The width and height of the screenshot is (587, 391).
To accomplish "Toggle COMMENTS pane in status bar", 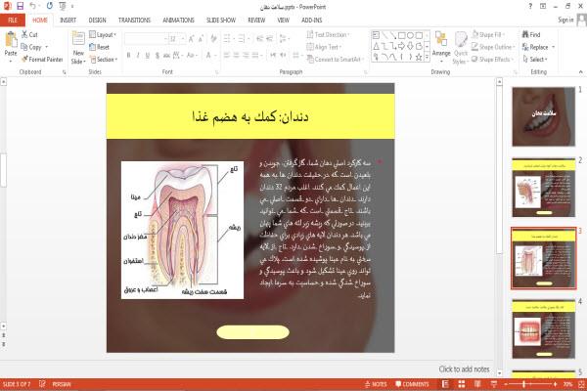I will 412,384.
